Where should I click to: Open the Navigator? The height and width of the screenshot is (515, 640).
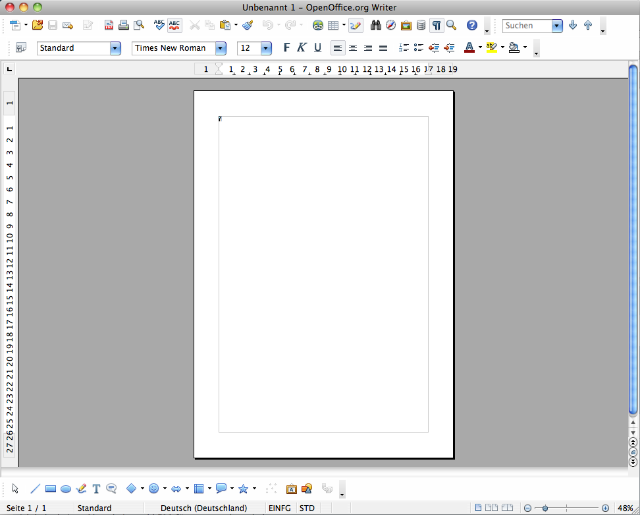pos(390,24)
